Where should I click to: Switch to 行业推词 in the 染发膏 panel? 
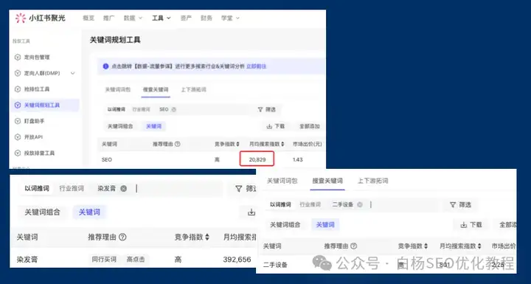click(72, 188)
